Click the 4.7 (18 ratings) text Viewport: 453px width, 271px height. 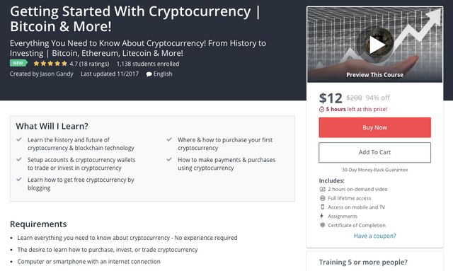point(89,64)
